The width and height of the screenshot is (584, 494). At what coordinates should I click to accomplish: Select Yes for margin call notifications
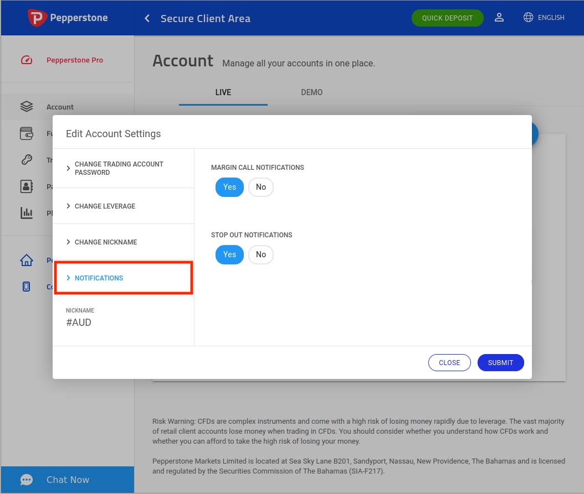(x=229, y=187)
